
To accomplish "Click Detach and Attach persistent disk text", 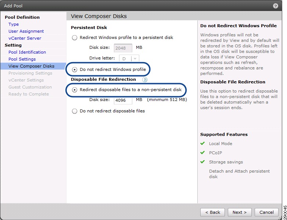I will click(x=239, y=174).
